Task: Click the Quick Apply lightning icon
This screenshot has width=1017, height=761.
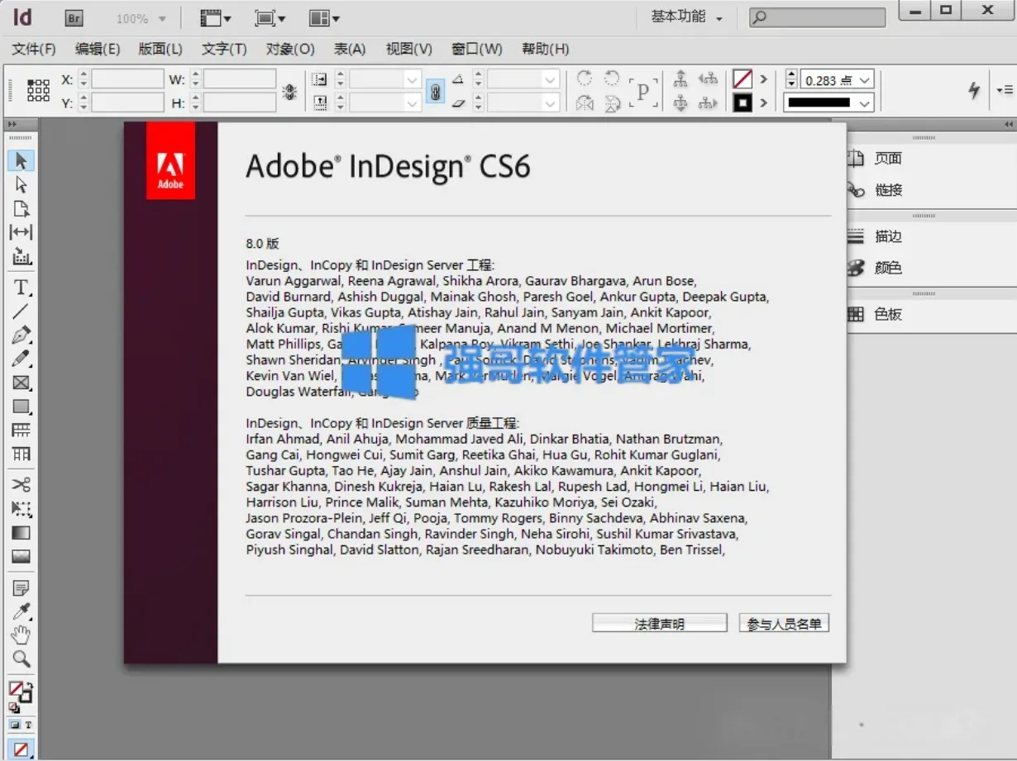Action: click(974, 90)
